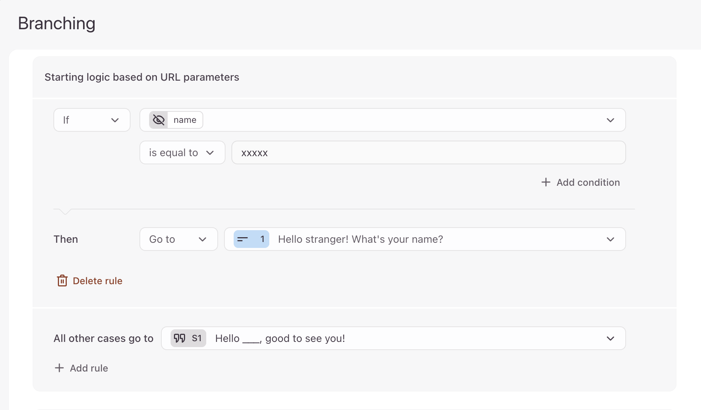This screenshot has width=701, height=410.
Task: Click the S1 statement quote icon
Action: pos(180,338)
